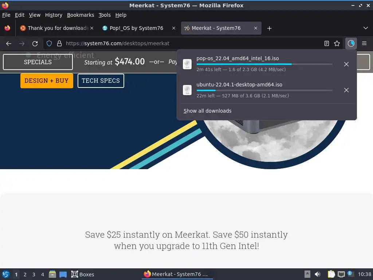
Task: Click the TECH SPECS button
Action: 101,81
